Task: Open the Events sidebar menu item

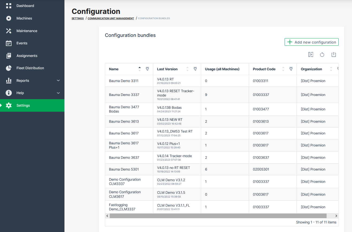Action: pyautogui.click(x=22, y=43)
